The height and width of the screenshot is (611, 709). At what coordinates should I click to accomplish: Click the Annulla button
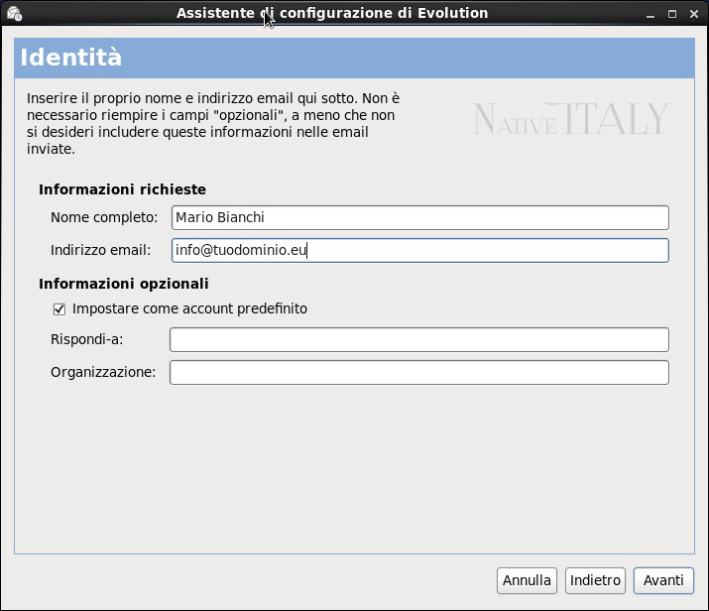(x=527, y=580)
